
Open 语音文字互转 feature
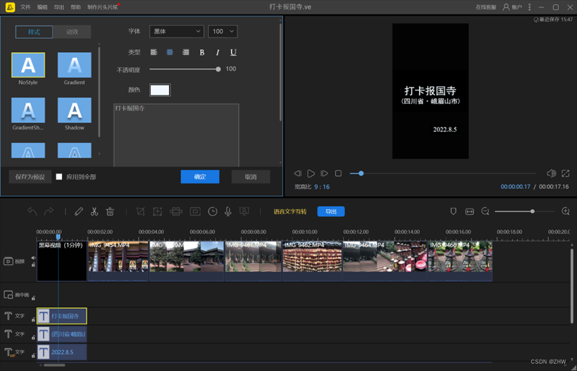[x=290, y=212]
